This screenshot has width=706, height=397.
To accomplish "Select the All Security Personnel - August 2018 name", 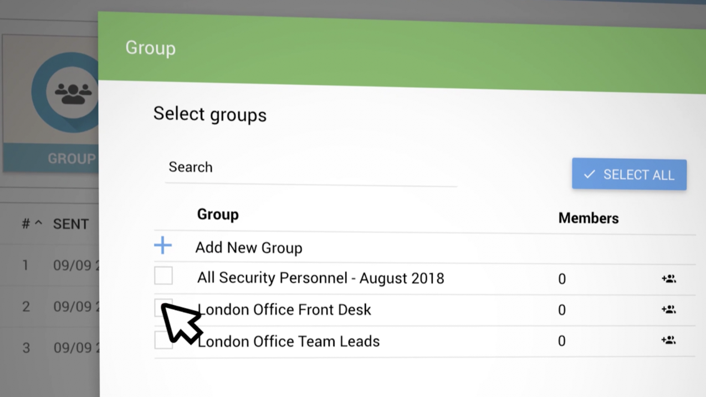I will click(x=320, y=278).
